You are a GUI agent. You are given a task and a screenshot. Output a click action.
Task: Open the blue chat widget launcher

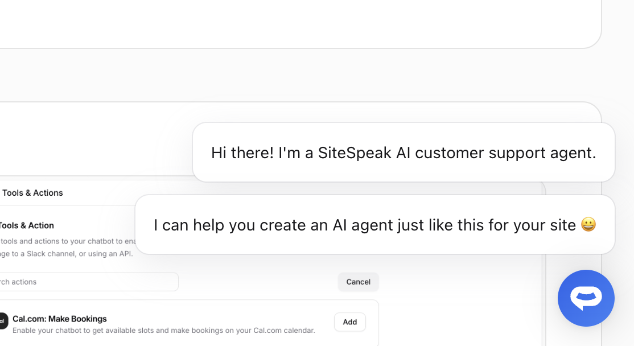(586, 298)
